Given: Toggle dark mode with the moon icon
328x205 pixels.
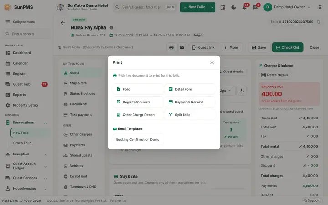Looking at the screenshot, I should click(234, 7).
